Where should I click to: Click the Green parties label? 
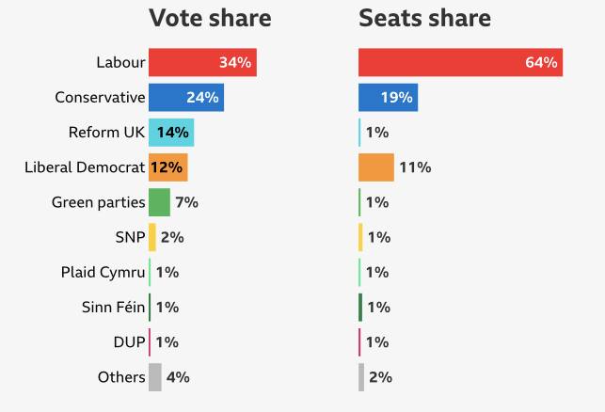[x=99, y=202]
